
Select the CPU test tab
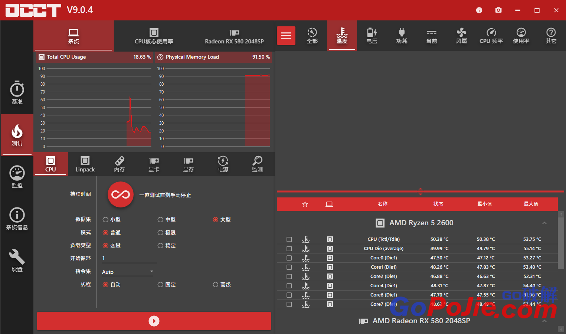50,164
